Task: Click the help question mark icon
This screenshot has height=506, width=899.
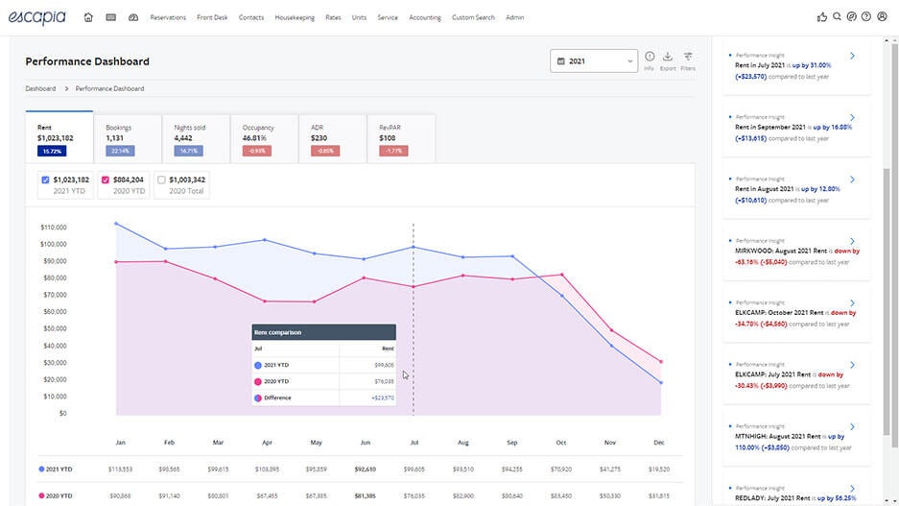Action: [x=866, y=16]
